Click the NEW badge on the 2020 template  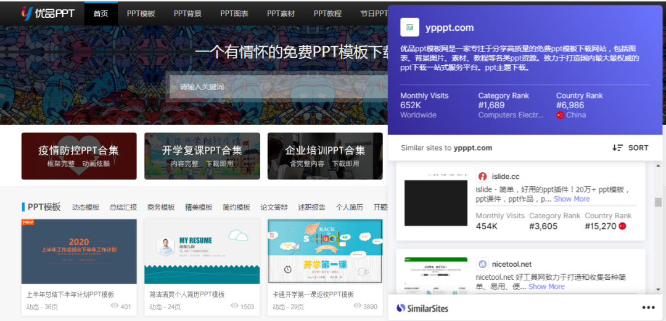tap(28, 222)
